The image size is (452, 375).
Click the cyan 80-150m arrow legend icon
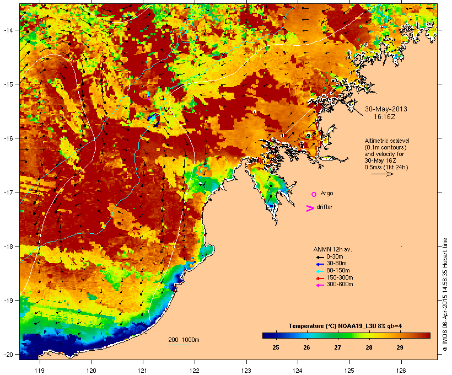coord(320,271)
